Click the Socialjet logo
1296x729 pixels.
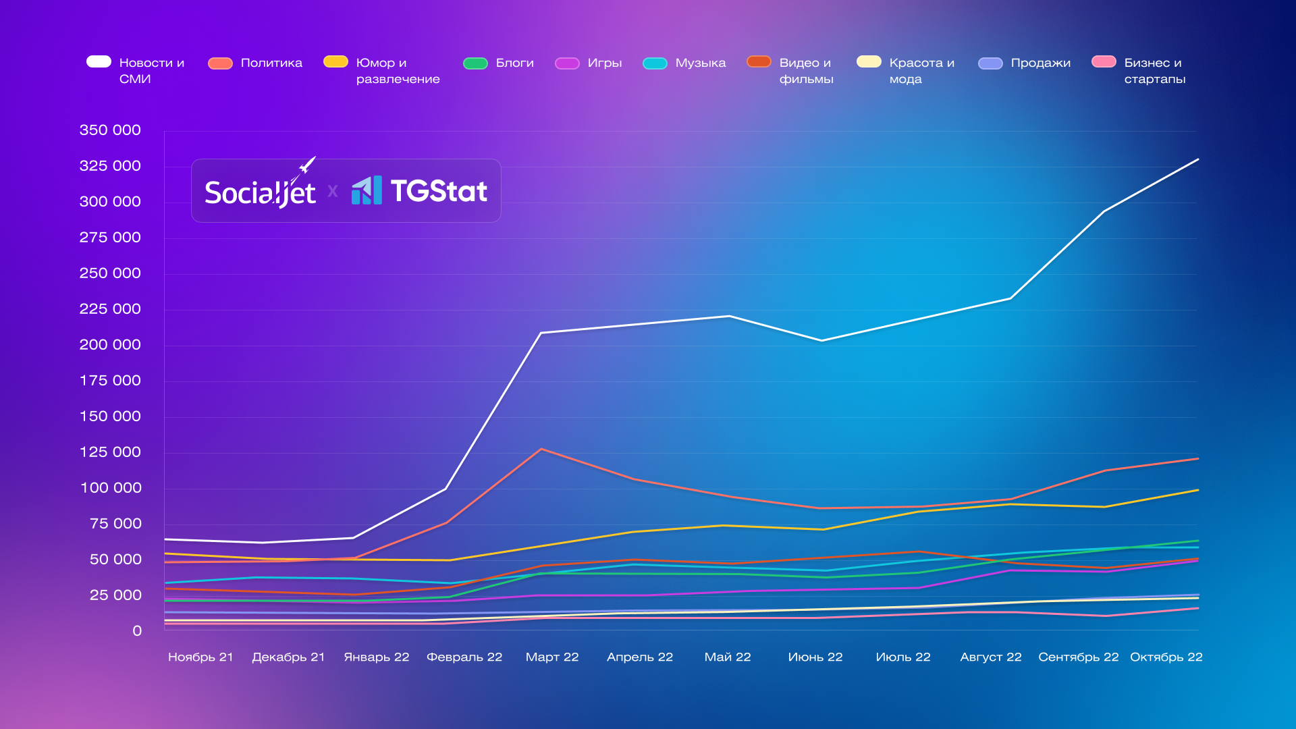point(261,184)
